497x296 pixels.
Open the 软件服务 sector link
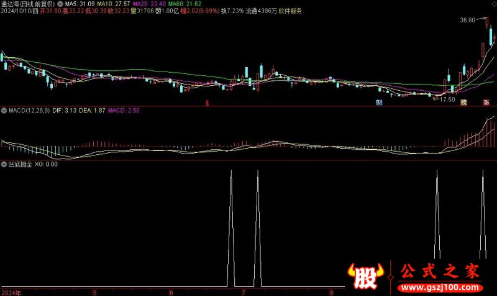[290, 11]
